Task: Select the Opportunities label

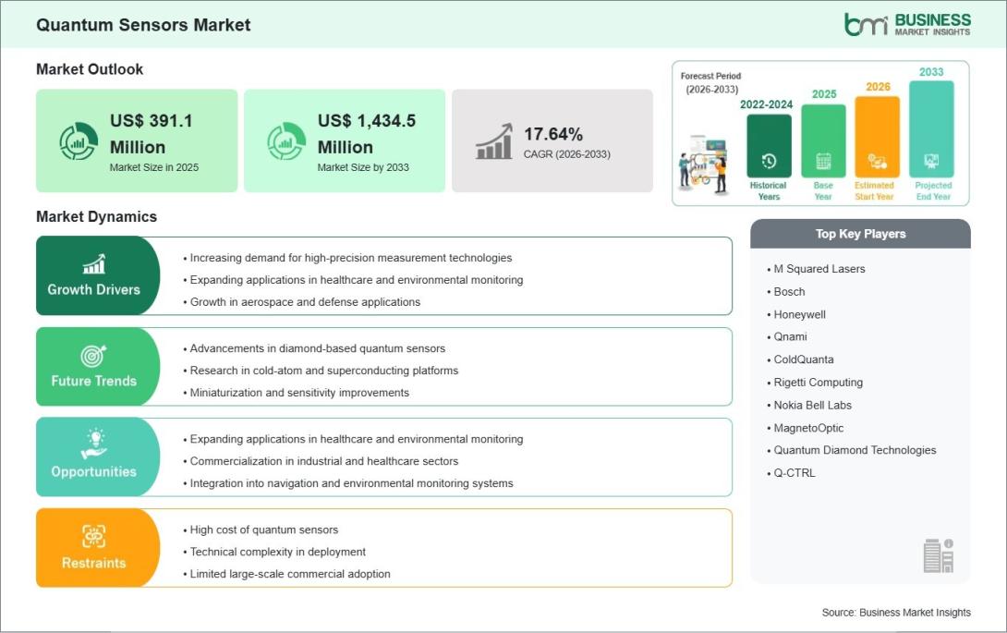Action: (93, 471)
